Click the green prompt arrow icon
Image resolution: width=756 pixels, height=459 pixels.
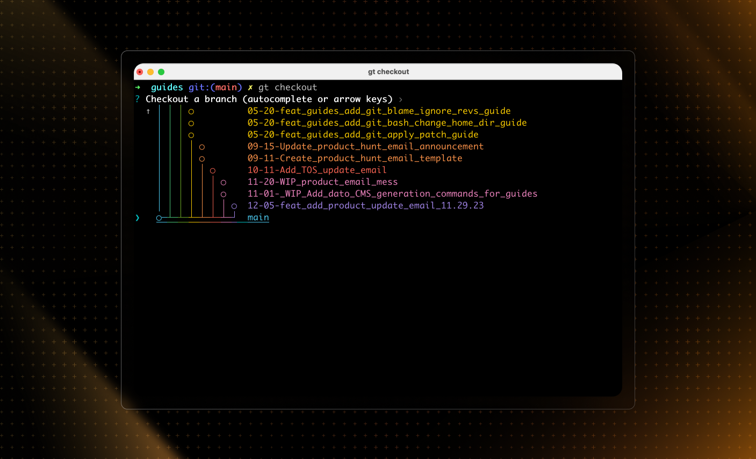138,87
